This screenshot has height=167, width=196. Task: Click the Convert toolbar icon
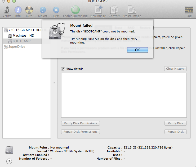coord(114,10)
